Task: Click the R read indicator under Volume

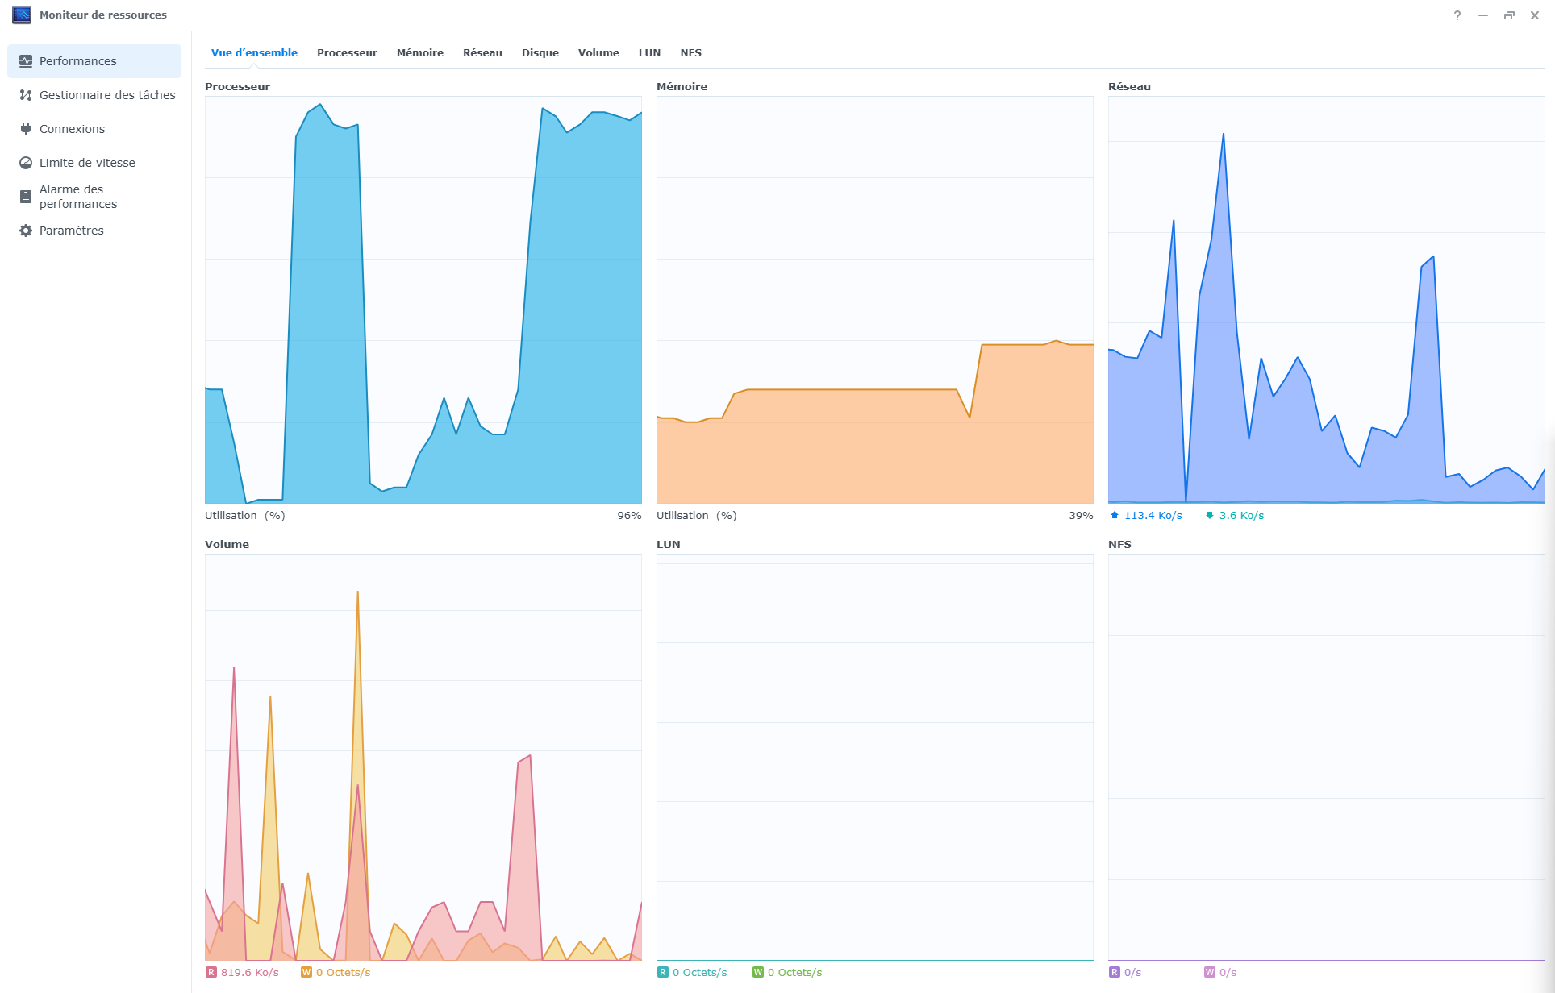Action: [211, 972]
